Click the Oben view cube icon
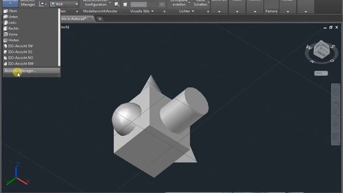 (x=5, y=11)
